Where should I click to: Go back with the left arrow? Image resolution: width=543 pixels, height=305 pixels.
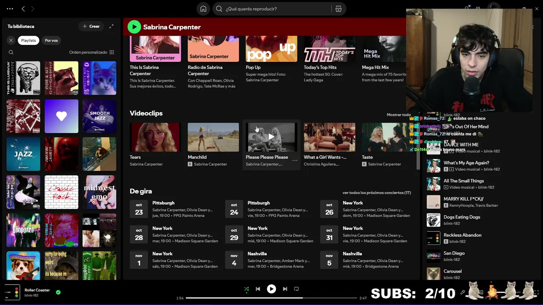[x=23, y=8]
